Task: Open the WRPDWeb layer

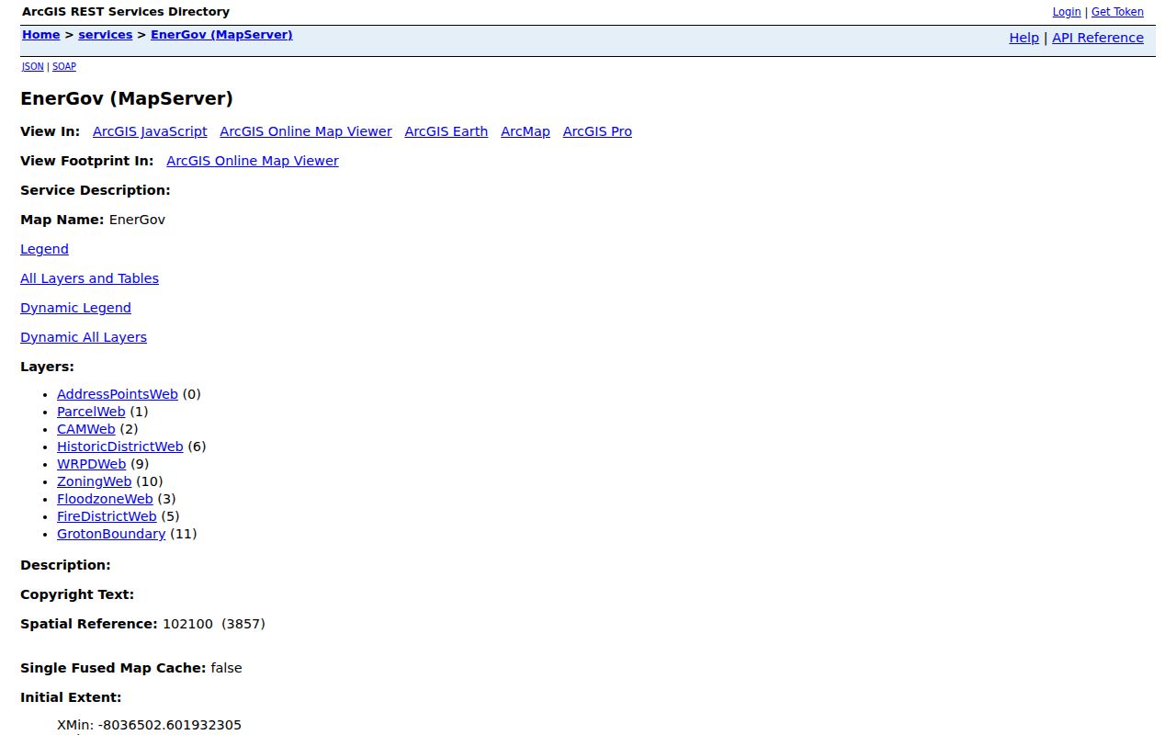Action: point(91,464)
